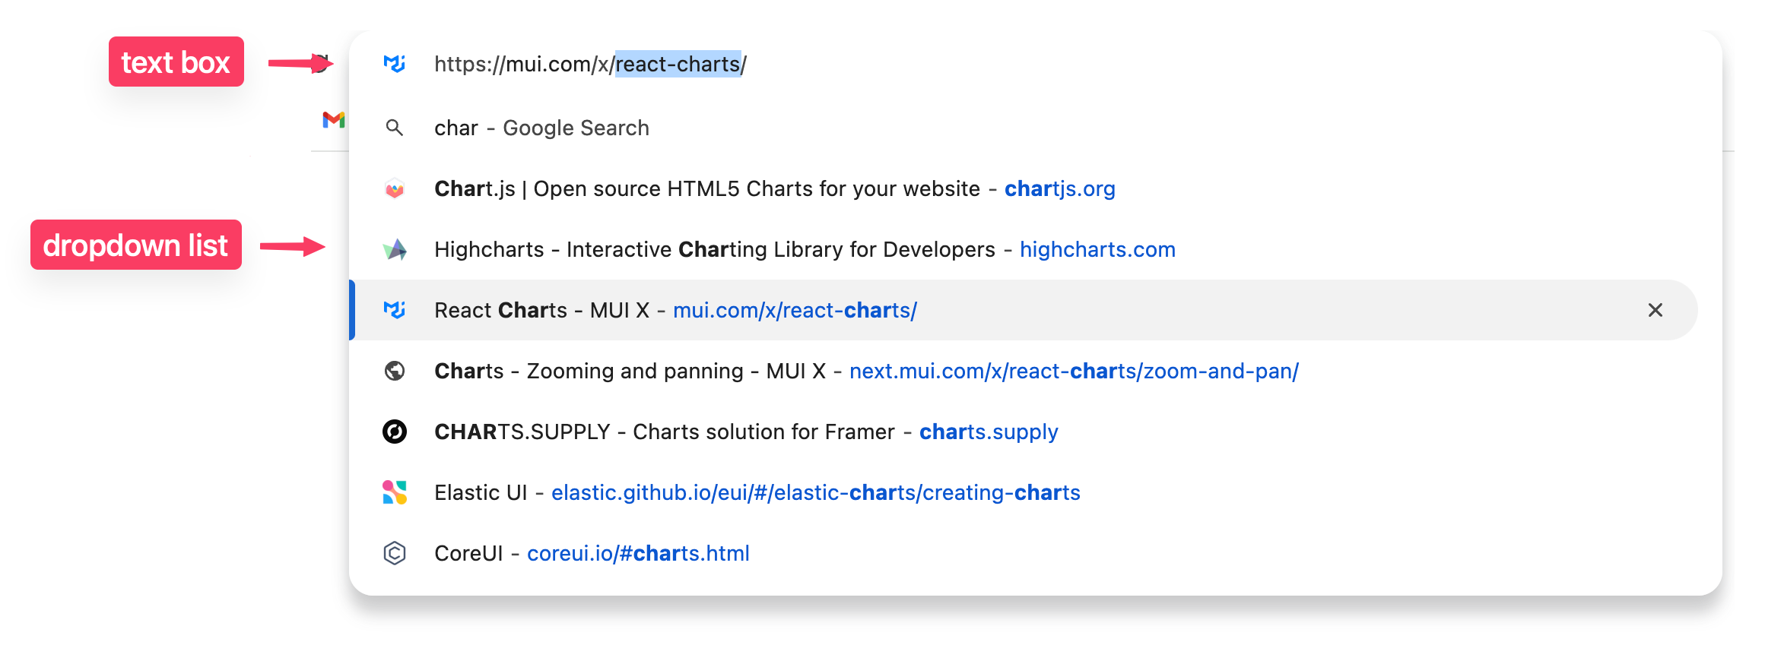Click the Elastic UI colorful favicon
The width and height of the screenshot is (1765, 664).
click(394, 492)
